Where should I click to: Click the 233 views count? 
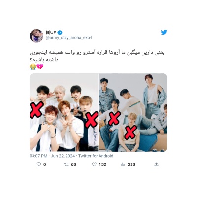[131, 164]
